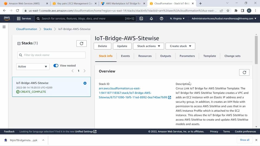Select the IoT-Bridge-AWS-Sitewise stack radio button
The image size is (260, 146).
(85, 83)
